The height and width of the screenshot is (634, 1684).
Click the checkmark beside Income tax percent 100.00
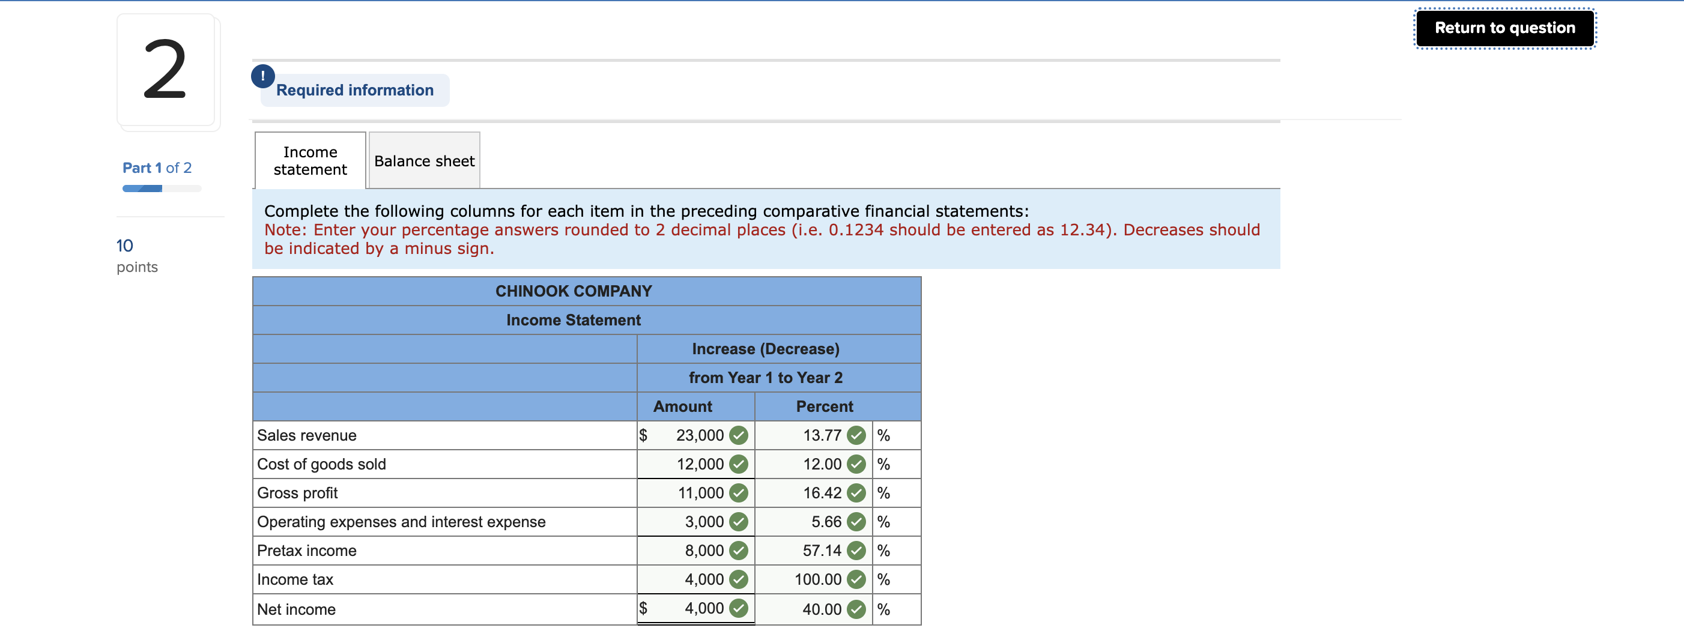[x=855, y=579]
